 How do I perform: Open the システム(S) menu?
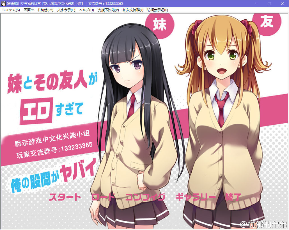point(11,10)
